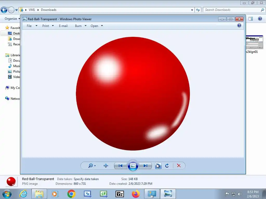Launch Firefox from the taskbar
The width and height of the screenshot is (266, 199).
click(136, 194)
